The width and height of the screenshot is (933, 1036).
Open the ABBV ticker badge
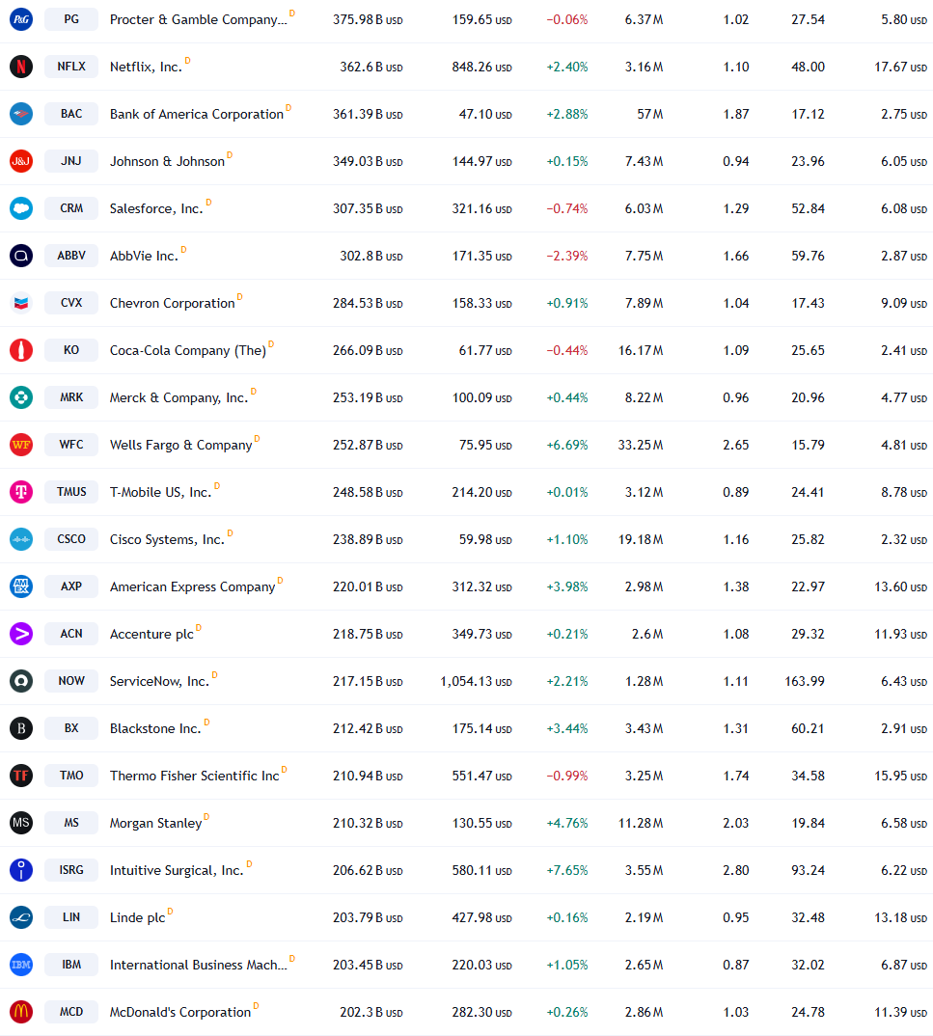[x=71, y=255]
